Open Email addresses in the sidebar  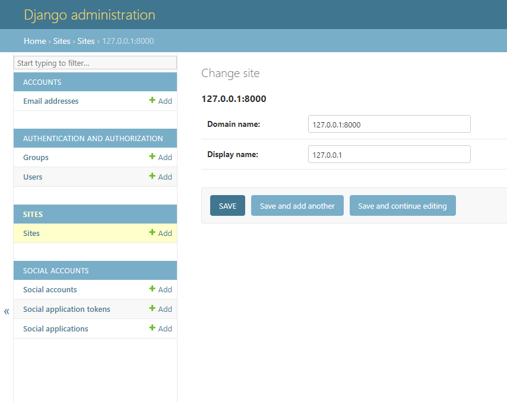click(50, 101)
